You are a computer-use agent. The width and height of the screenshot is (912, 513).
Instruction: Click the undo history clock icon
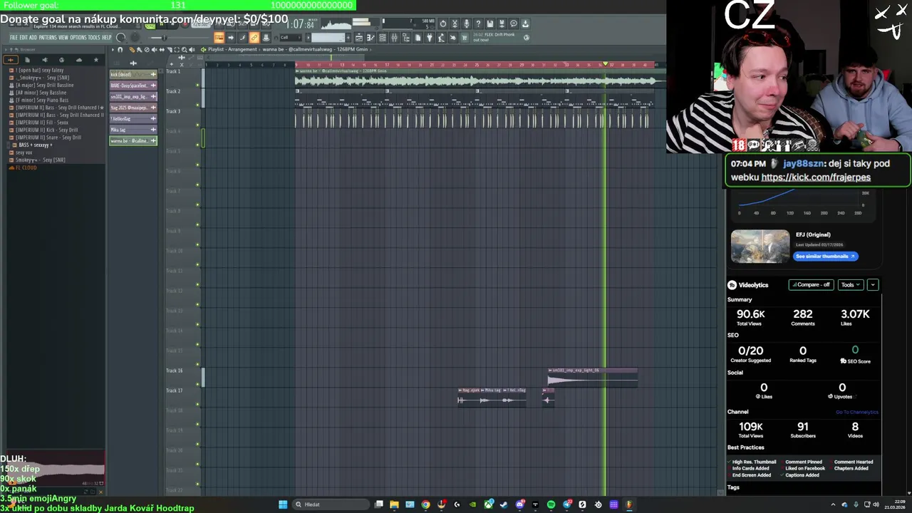443,24
